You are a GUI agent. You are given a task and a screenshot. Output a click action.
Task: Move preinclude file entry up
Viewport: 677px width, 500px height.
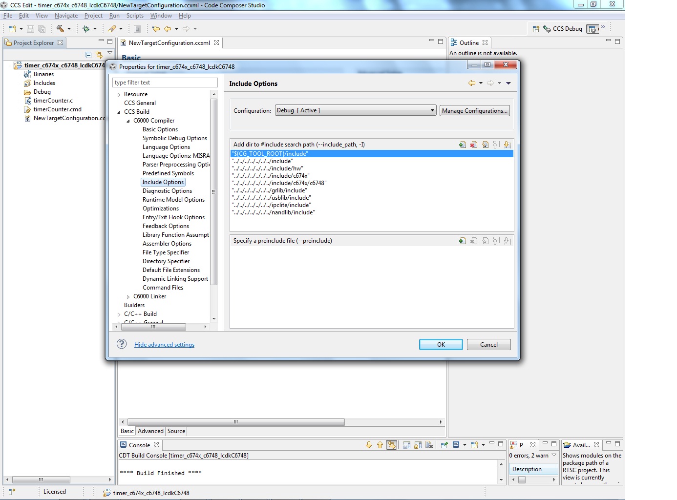click(496, 241)
